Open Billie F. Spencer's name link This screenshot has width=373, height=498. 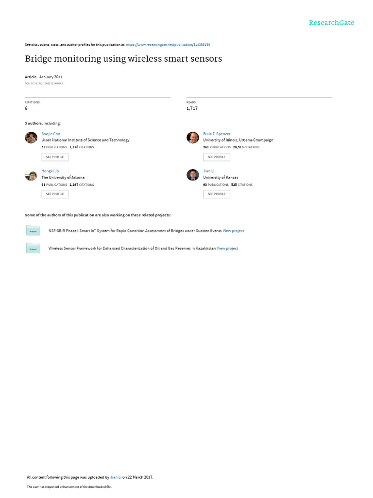click(217, 134)
